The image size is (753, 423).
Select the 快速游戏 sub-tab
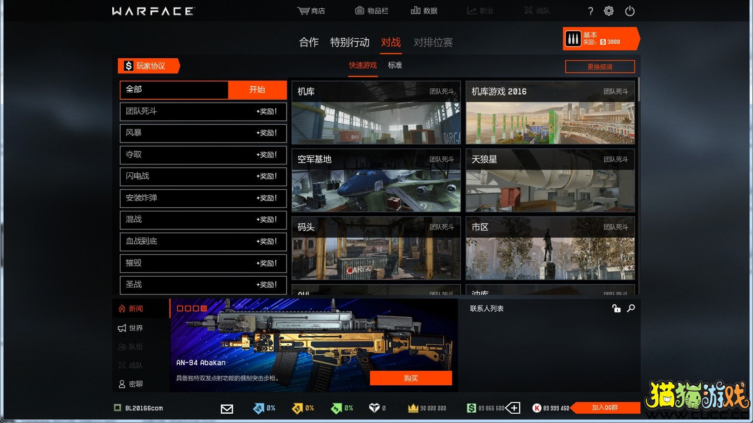tap(363, 65)
